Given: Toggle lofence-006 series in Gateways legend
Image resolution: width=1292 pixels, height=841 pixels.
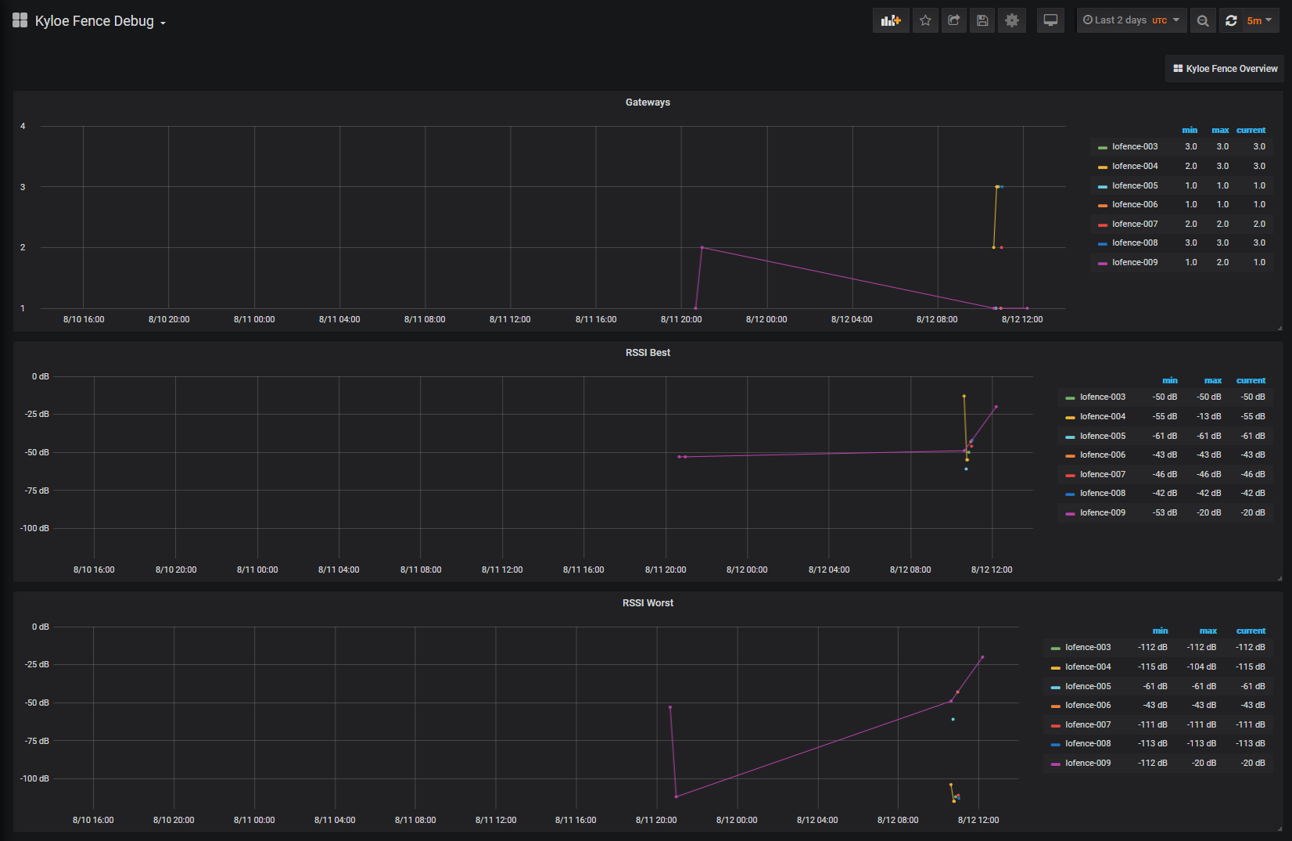Looking at the screenshot, I should (x=1135, y=204).
